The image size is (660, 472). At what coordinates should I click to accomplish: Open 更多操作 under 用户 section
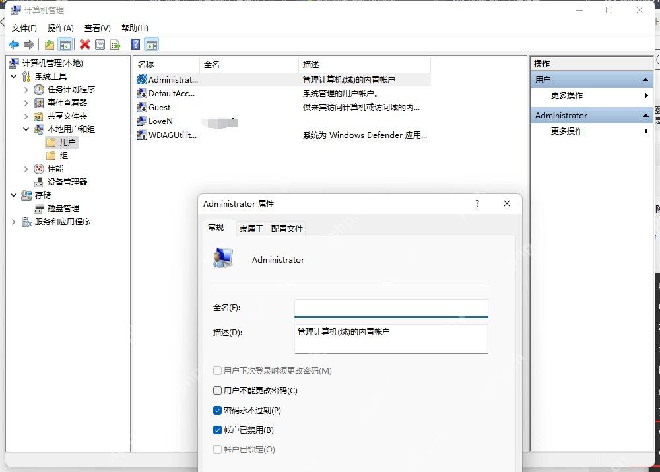[566, 96]
